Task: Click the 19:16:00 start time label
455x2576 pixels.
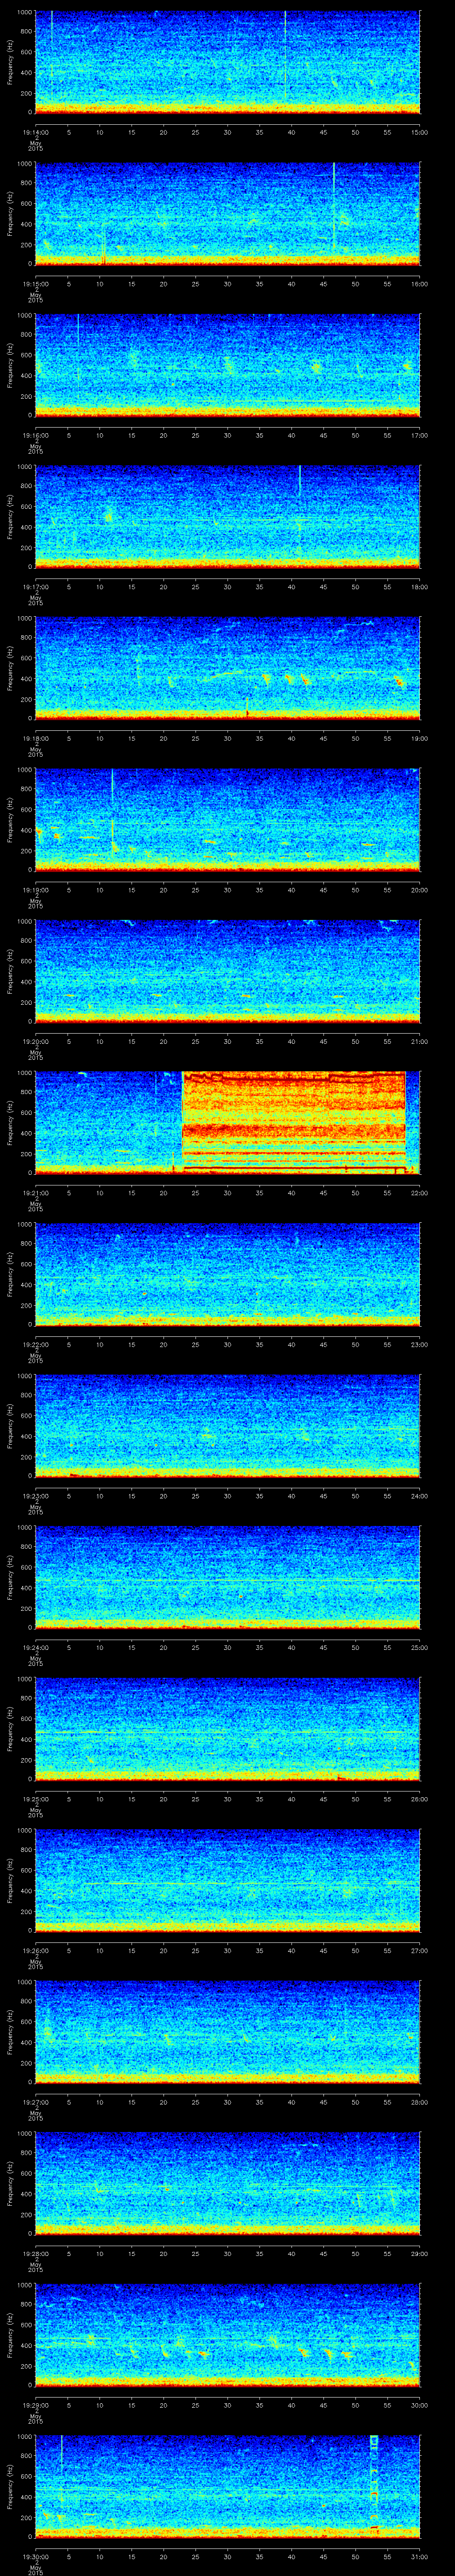Action: [35, 435]
